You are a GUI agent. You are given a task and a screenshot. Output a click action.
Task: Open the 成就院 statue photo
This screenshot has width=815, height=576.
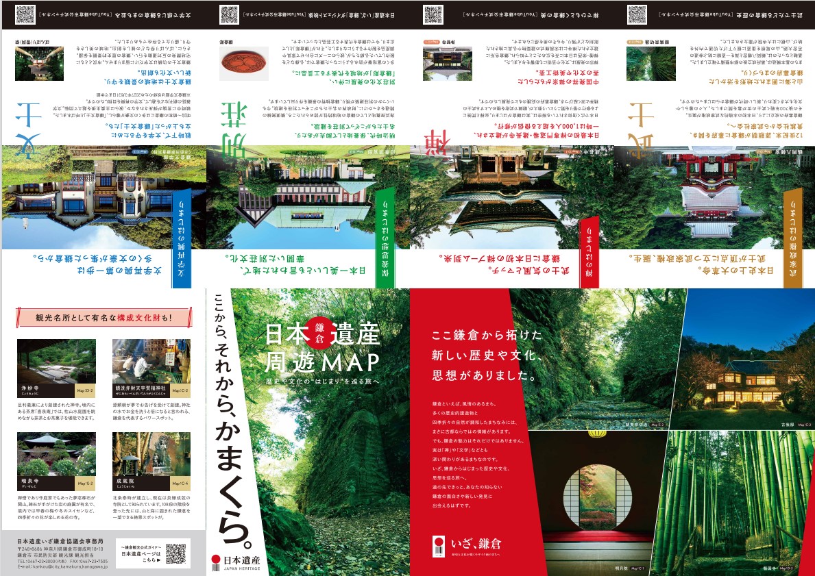click(151, 455)
